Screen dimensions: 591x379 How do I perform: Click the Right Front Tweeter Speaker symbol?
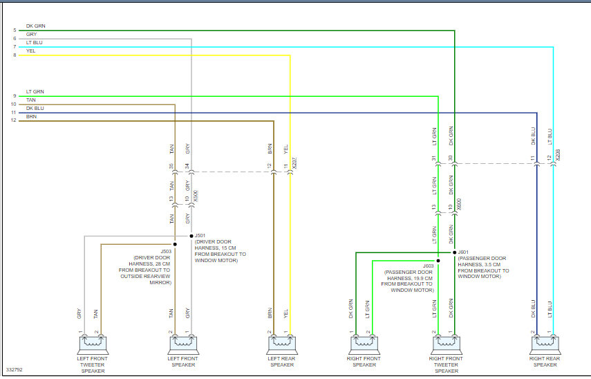(447, 345)
